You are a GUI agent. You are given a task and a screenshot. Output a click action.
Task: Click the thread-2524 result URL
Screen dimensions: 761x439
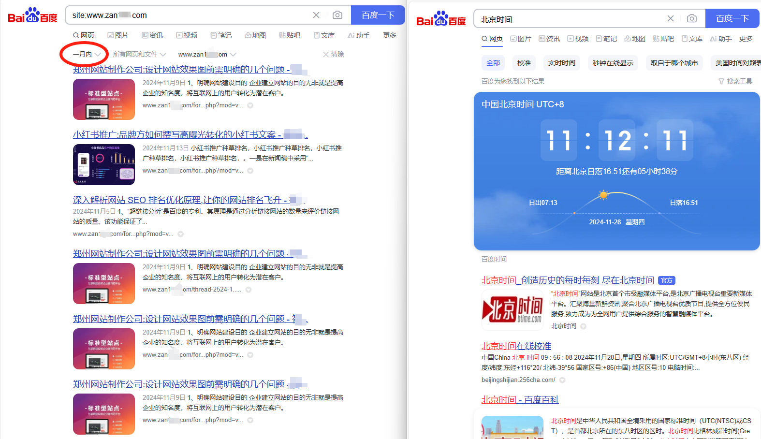[x=192, y=290]
